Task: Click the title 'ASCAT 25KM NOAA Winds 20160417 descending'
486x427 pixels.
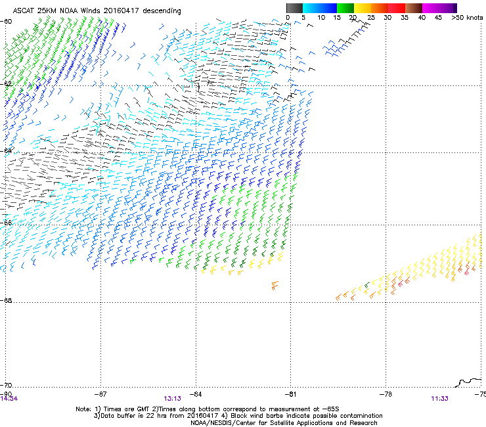Action: click(x=97, y=11)
